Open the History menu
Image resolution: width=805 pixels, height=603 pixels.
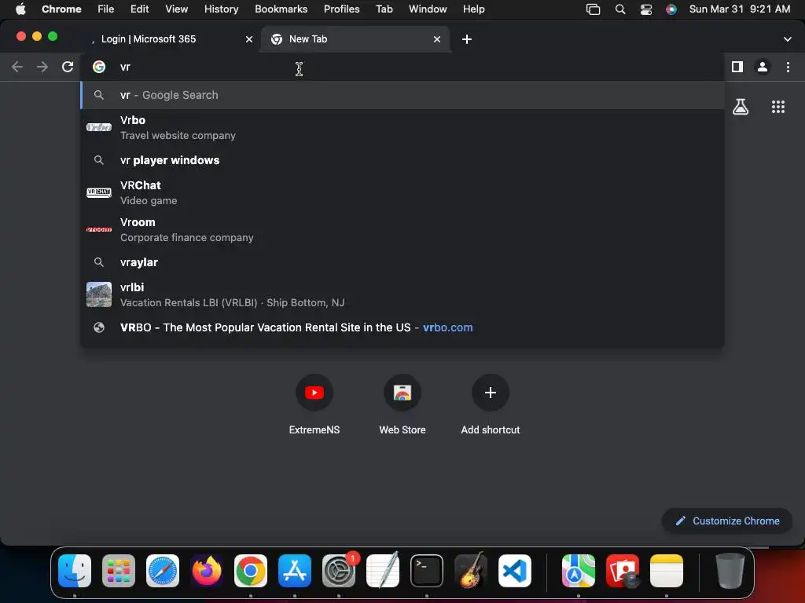[x=221, y=9]
